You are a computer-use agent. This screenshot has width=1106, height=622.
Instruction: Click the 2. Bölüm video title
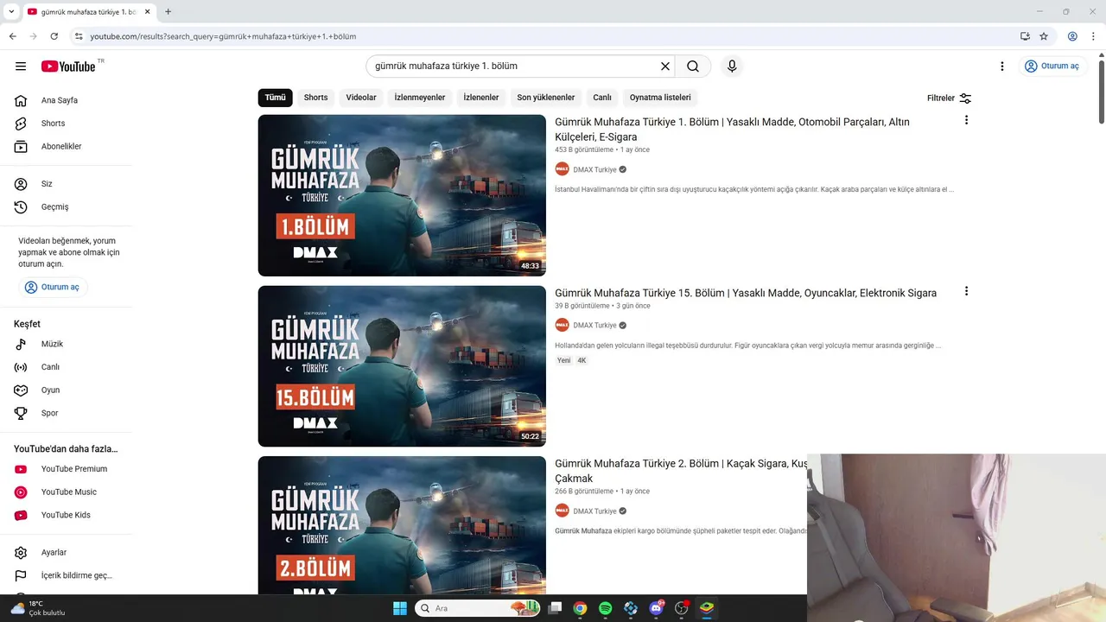(x=681, y=471)
